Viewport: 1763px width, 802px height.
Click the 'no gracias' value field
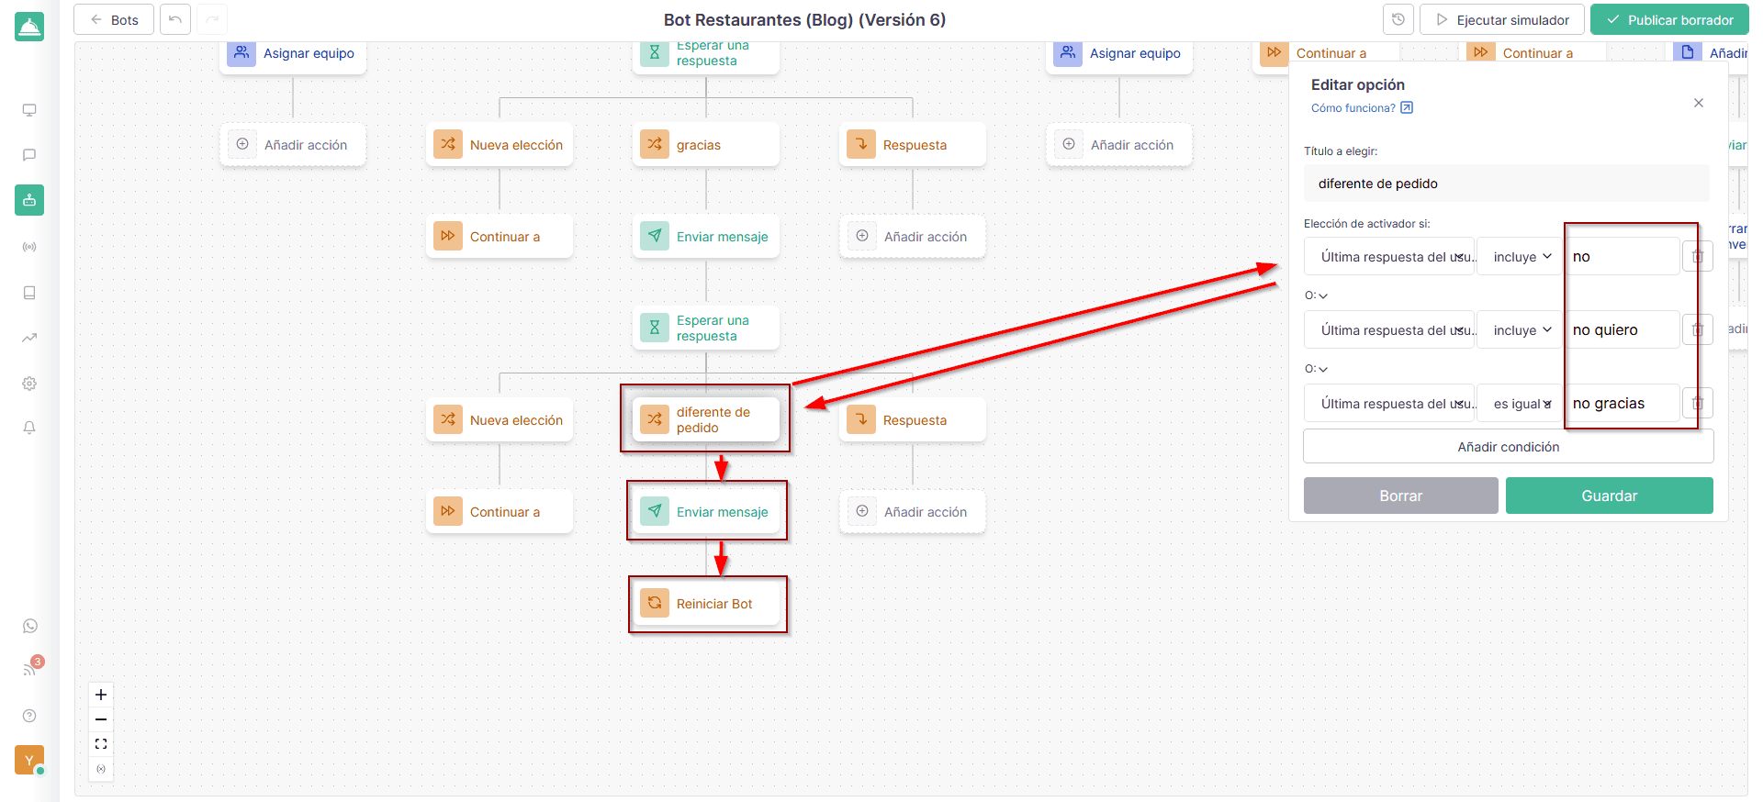[1623, 404]
